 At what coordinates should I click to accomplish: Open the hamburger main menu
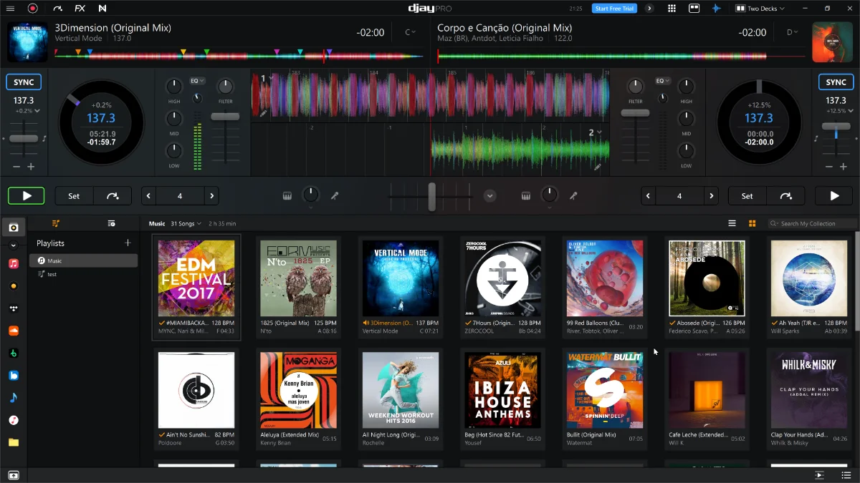10,9
